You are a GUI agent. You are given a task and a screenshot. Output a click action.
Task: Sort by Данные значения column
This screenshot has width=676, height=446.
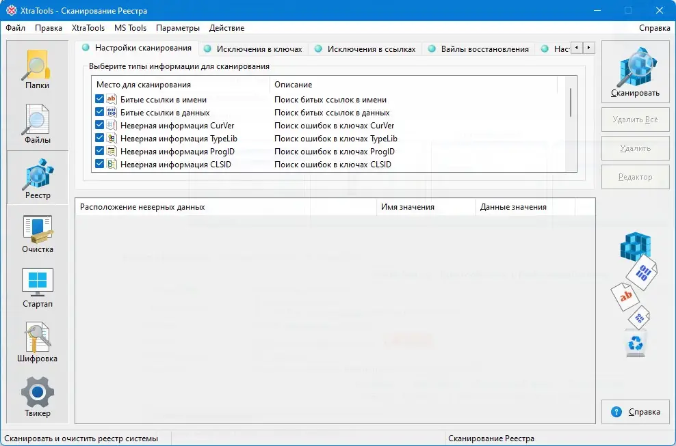(525, 207)
